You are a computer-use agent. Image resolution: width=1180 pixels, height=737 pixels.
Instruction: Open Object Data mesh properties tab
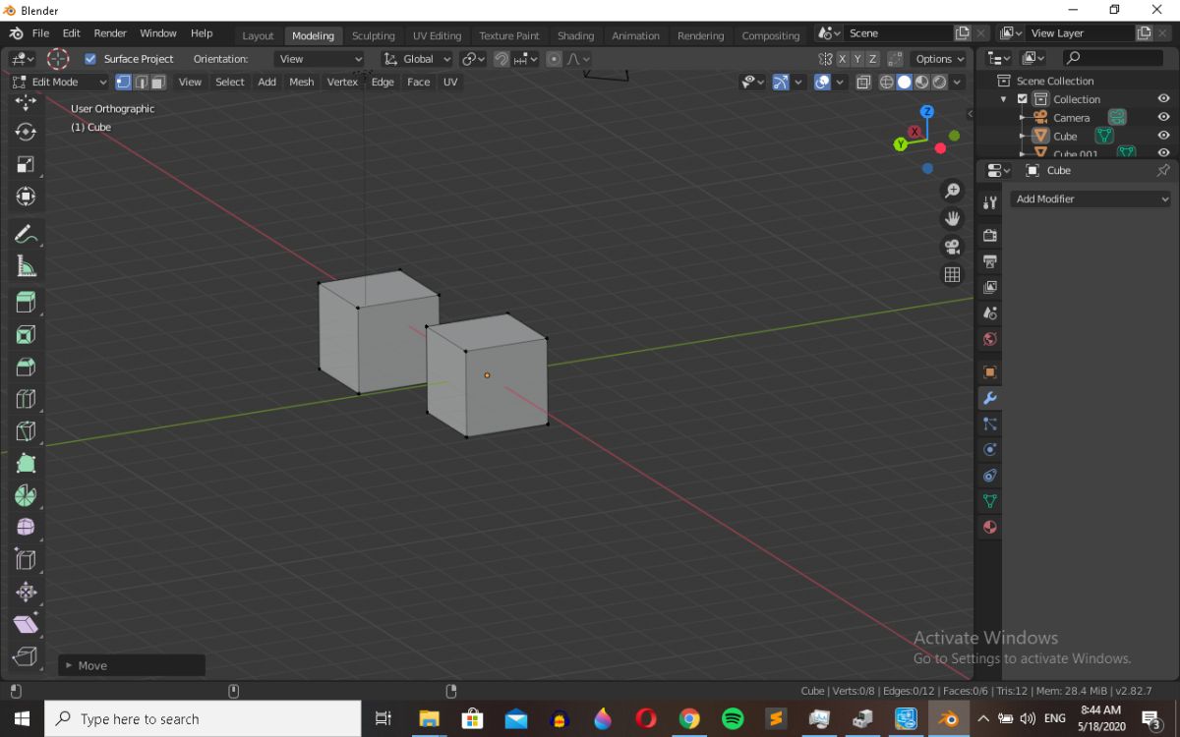coord(990,501)
